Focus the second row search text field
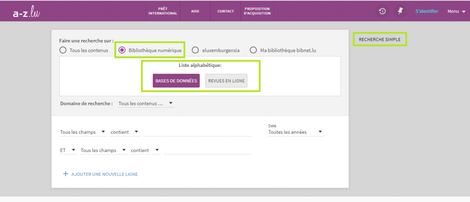The image size is (470, 202). point(208,151)
